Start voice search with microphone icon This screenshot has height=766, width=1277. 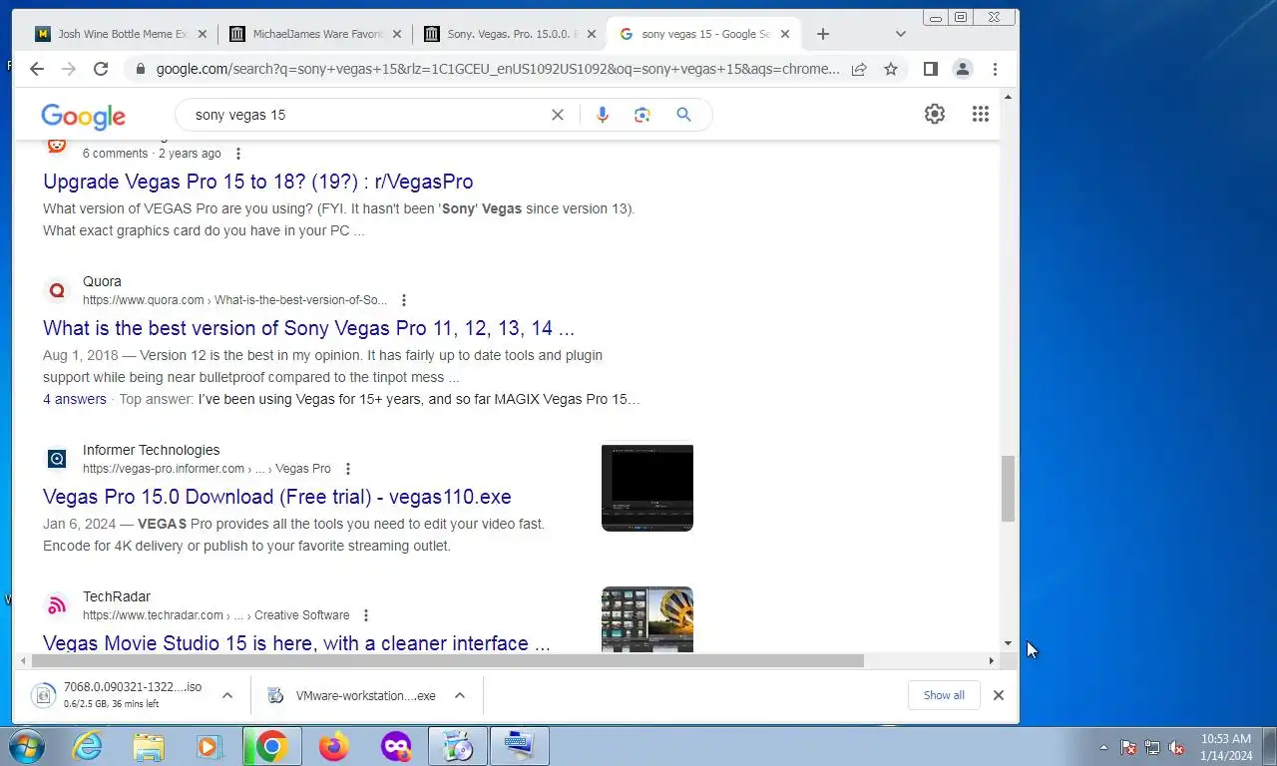point(602,115)
